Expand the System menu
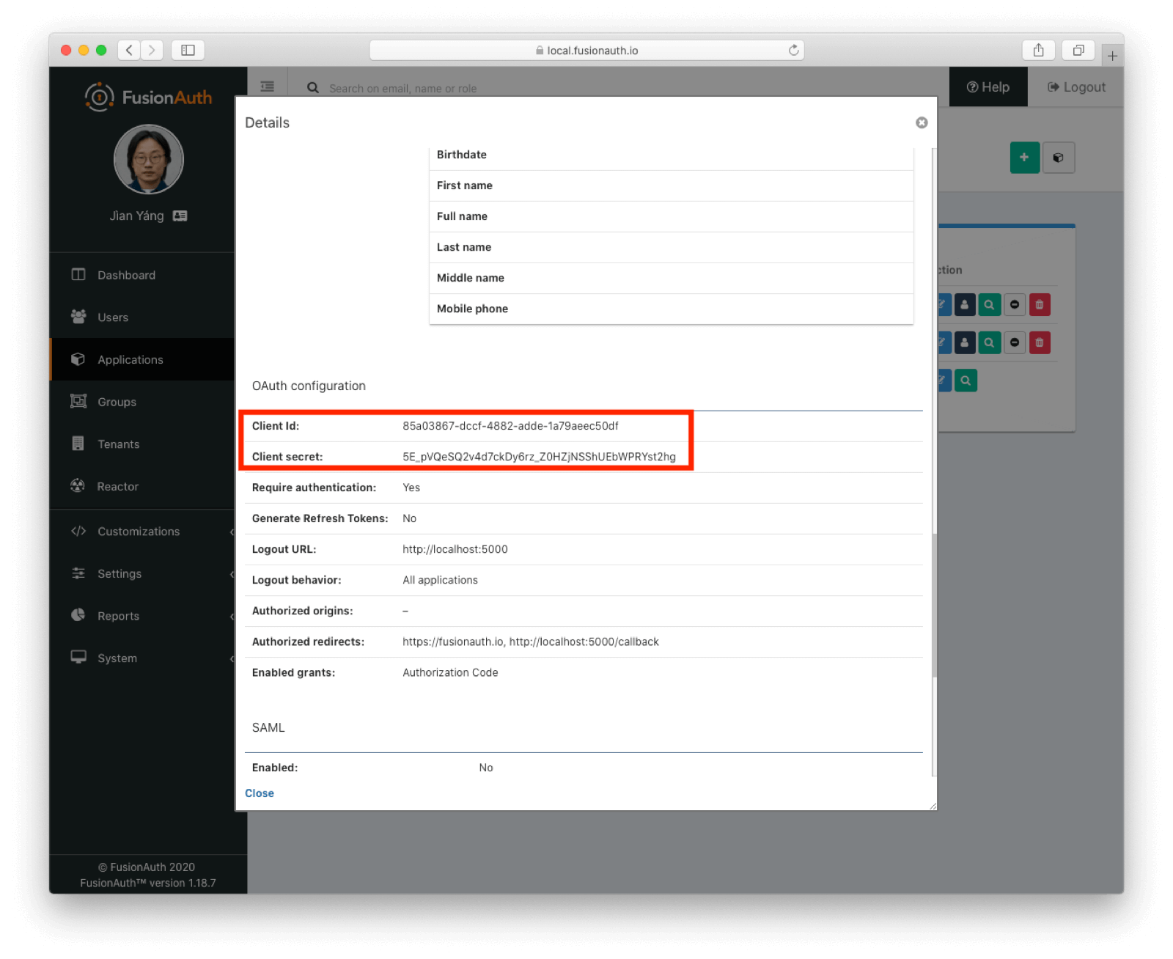The height and width of the screenshot is (959, 1173). point(142,658)
